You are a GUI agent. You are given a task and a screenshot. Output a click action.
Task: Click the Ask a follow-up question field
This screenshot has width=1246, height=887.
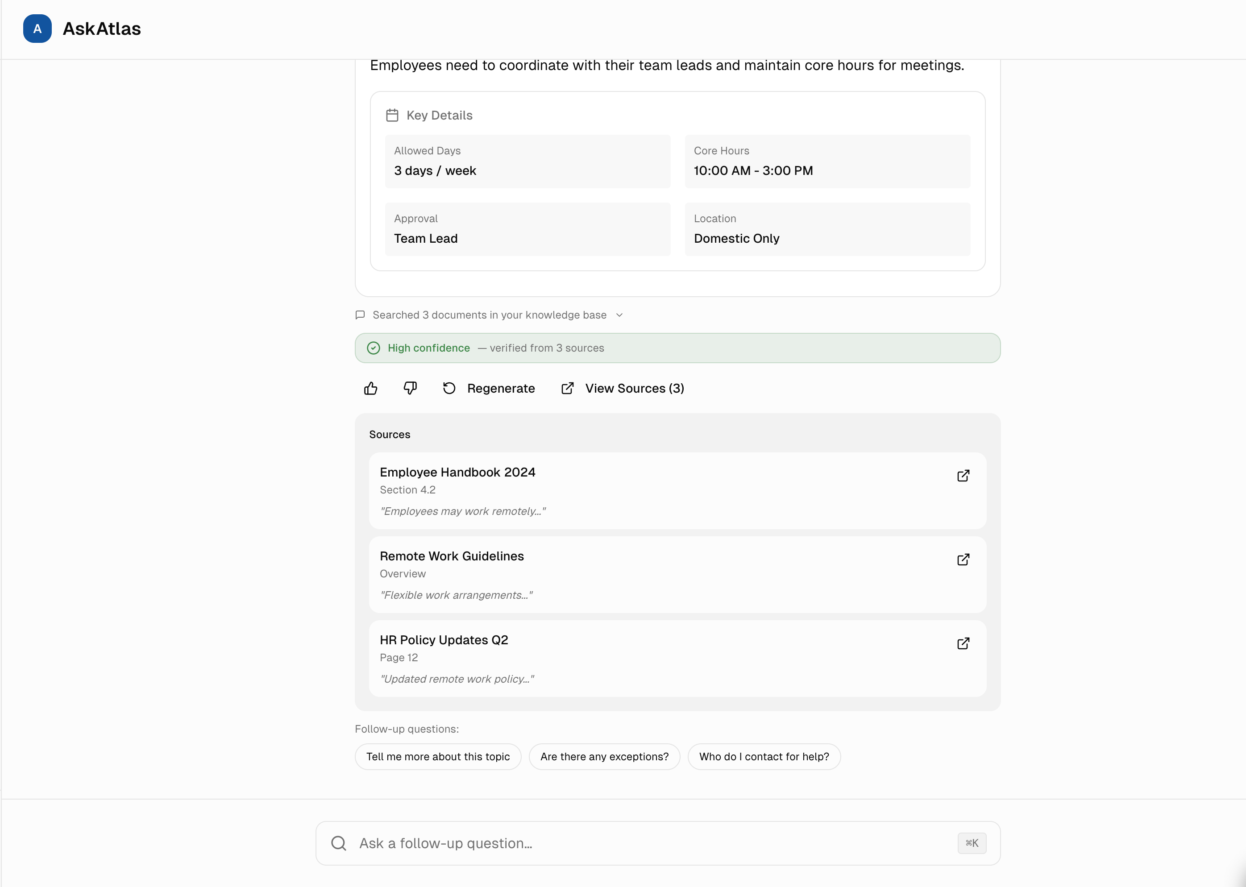point(601,843)
